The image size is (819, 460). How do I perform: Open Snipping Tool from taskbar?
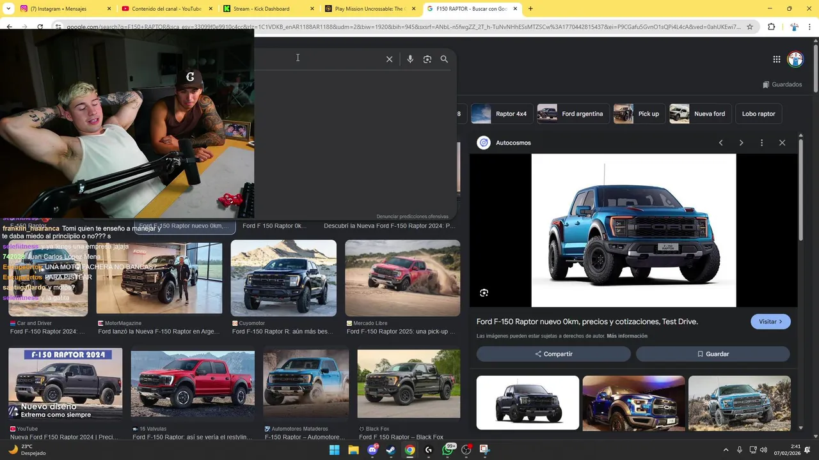[x=484, y=450]
